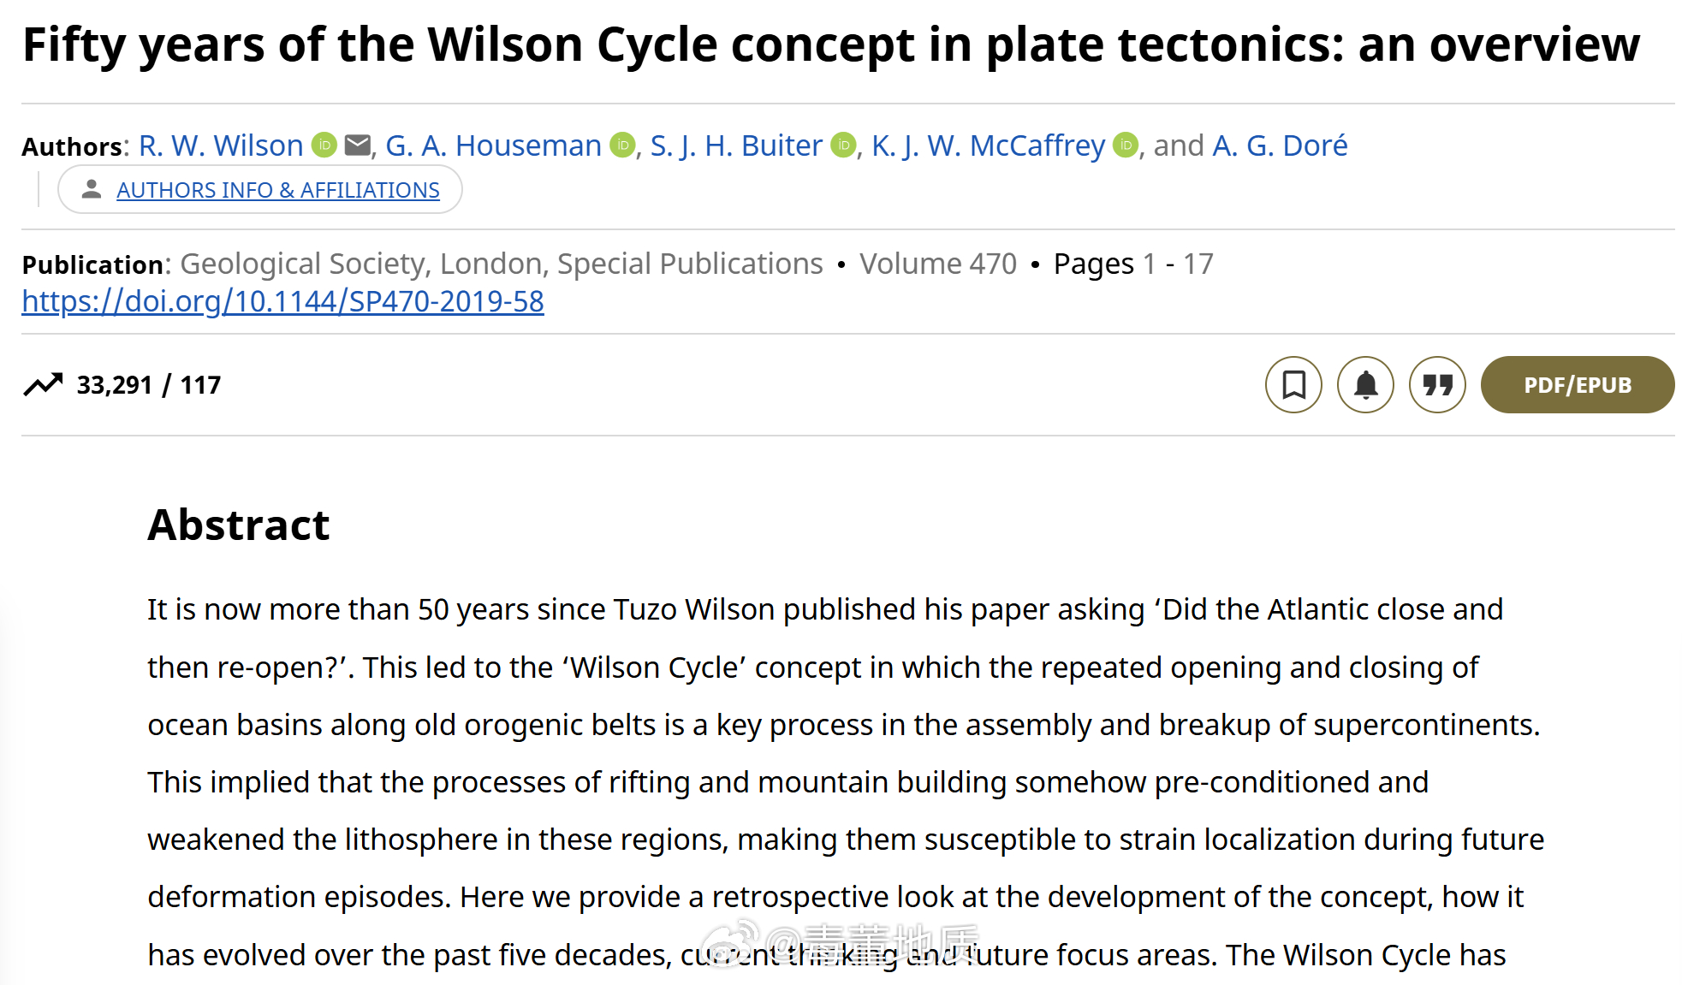Open S. J. H. Buiter's ORCID icon
The height and width of the screenshot is (985, 1682).
click(844, 145)
